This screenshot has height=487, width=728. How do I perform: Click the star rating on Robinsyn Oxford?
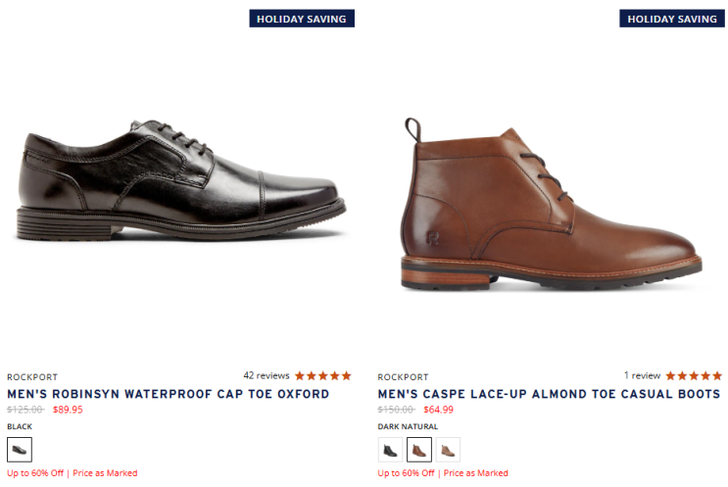(322, 375)
